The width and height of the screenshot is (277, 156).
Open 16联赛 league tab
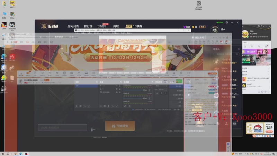(x=134, y=26)
